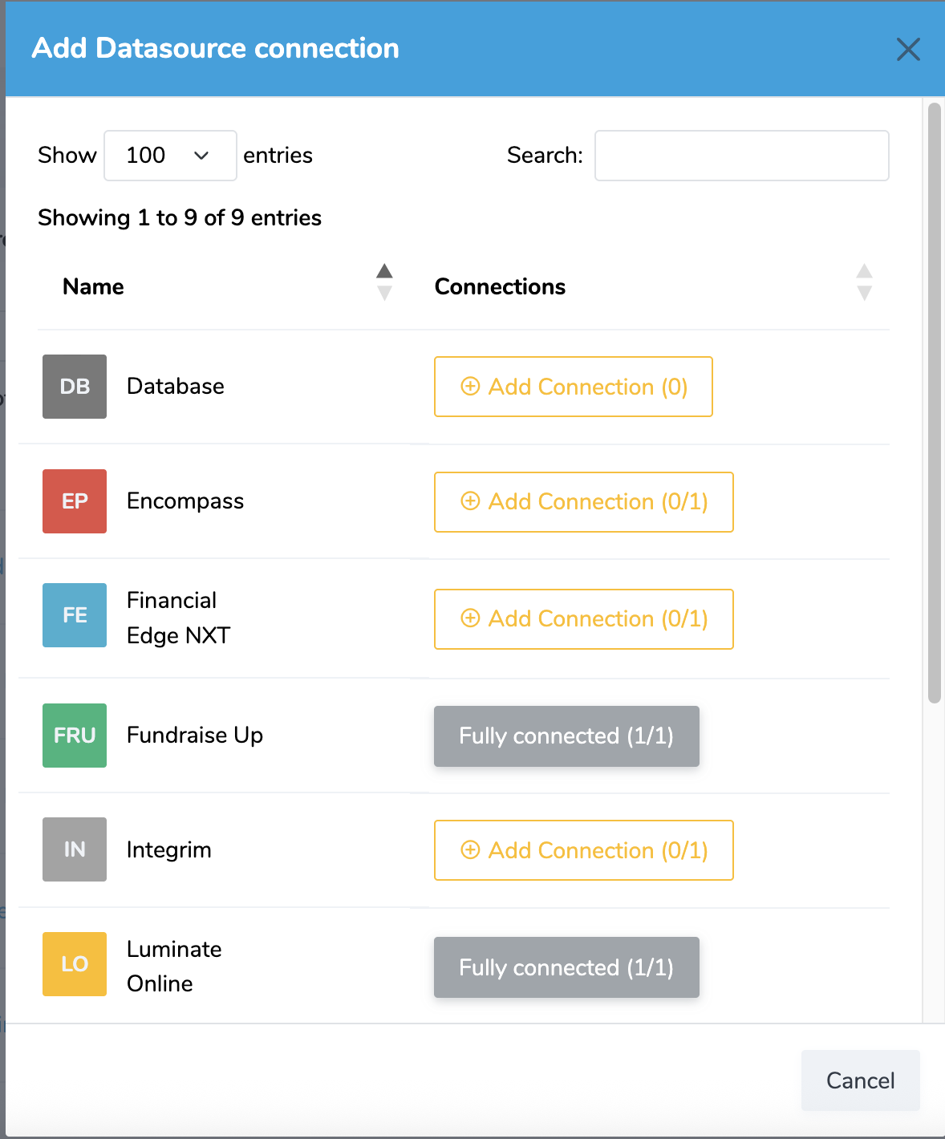Click the green FRU Fundraise Up icon
Image resolution: width=945 pixels, height=1139 pixels.
coord(75,736)
